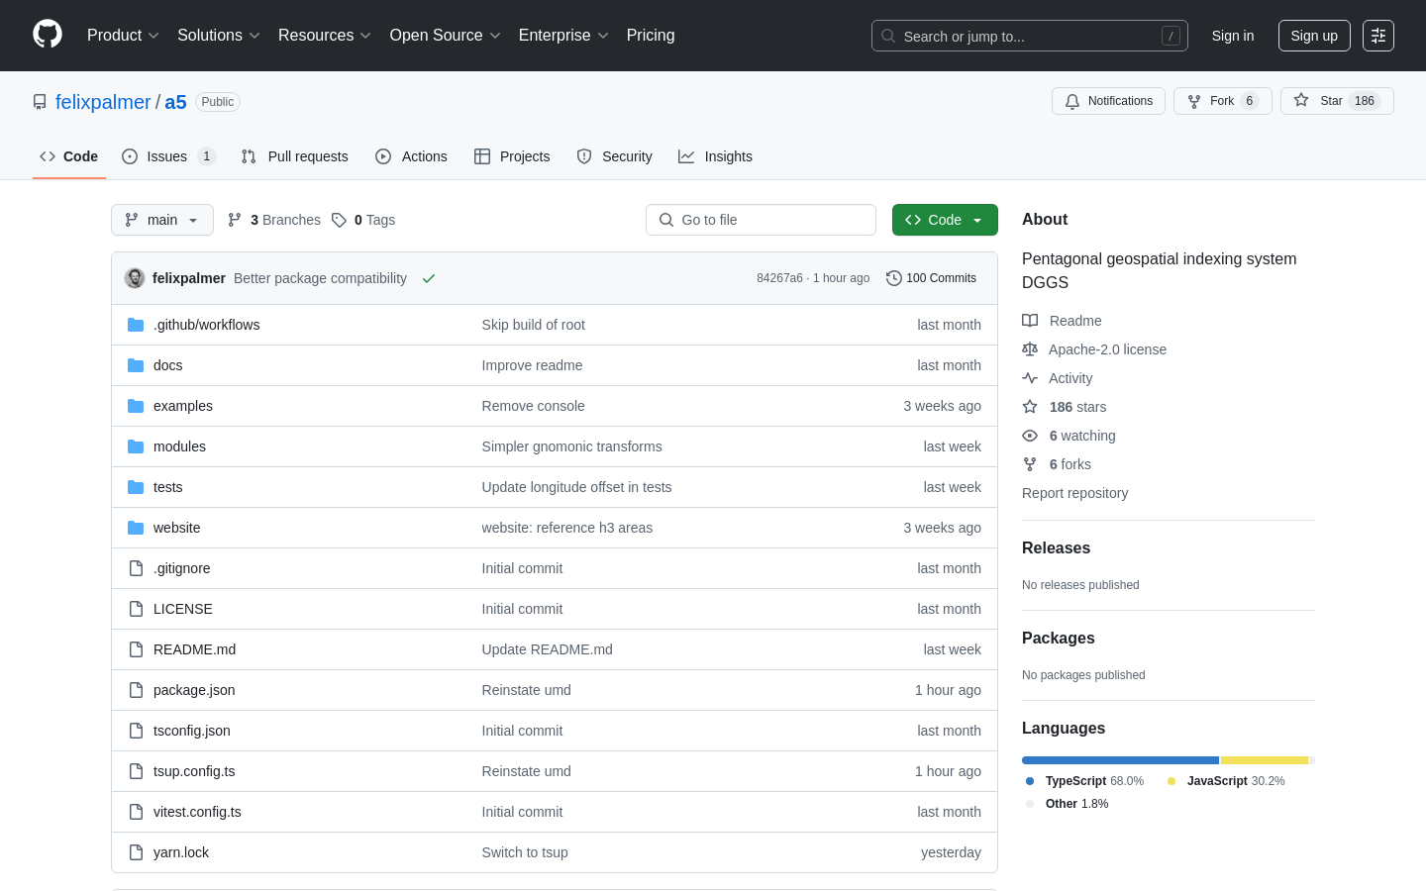Expand the Enterprise menu
1426x891 pixels.
[x=563, y=36]
